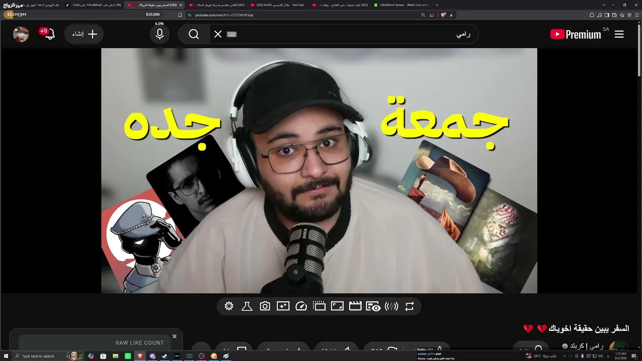Toggle the loop video icon

[409, 306]
